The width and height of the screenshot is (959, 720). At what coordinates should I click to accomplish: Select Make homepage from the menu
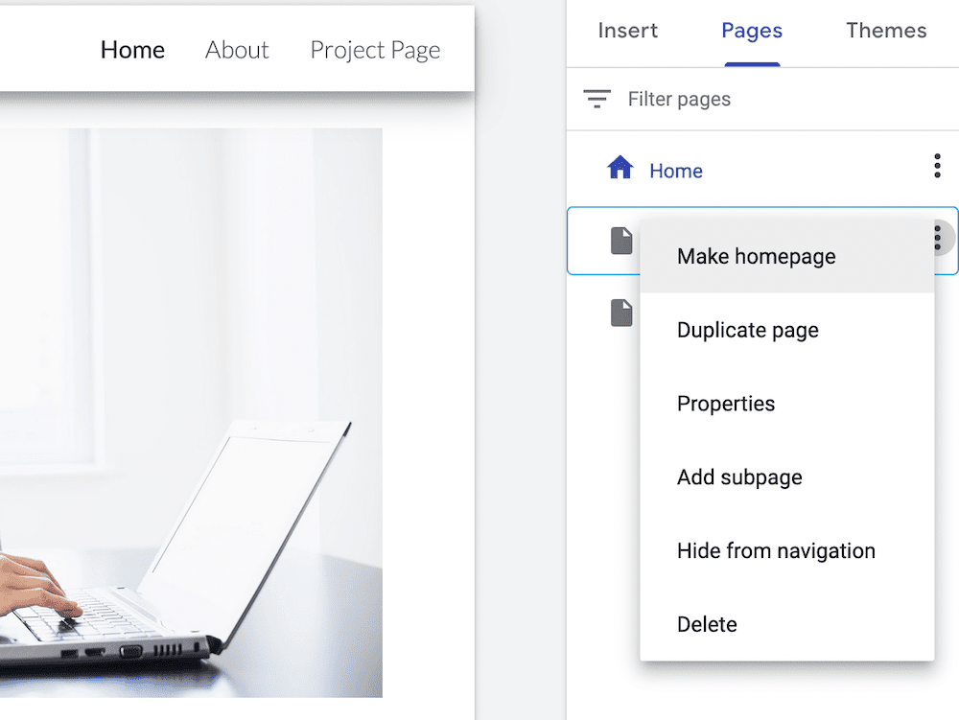click(757, 256)
